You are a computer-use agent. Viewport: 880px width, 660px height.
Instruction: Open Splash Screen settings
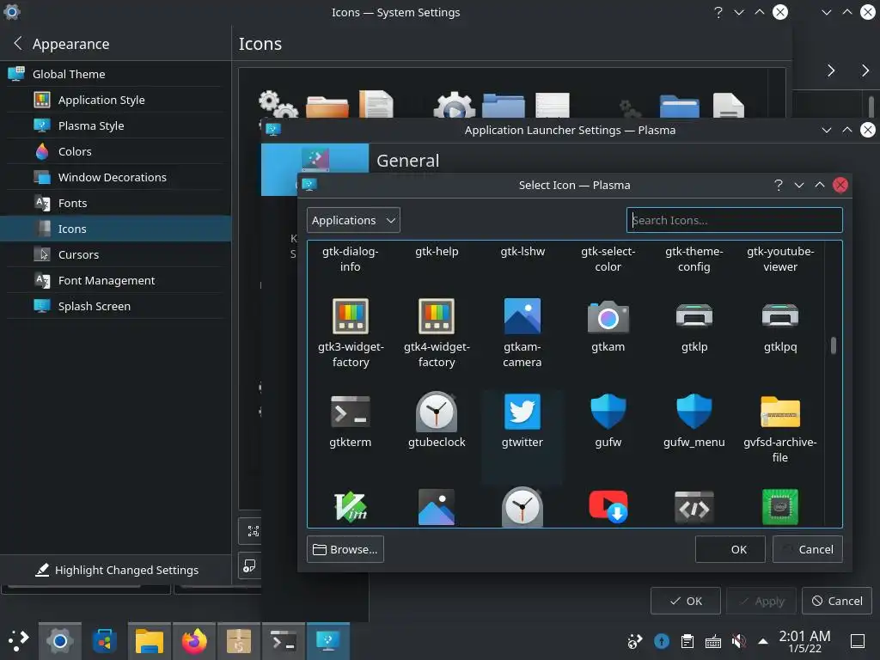point(116,307)
